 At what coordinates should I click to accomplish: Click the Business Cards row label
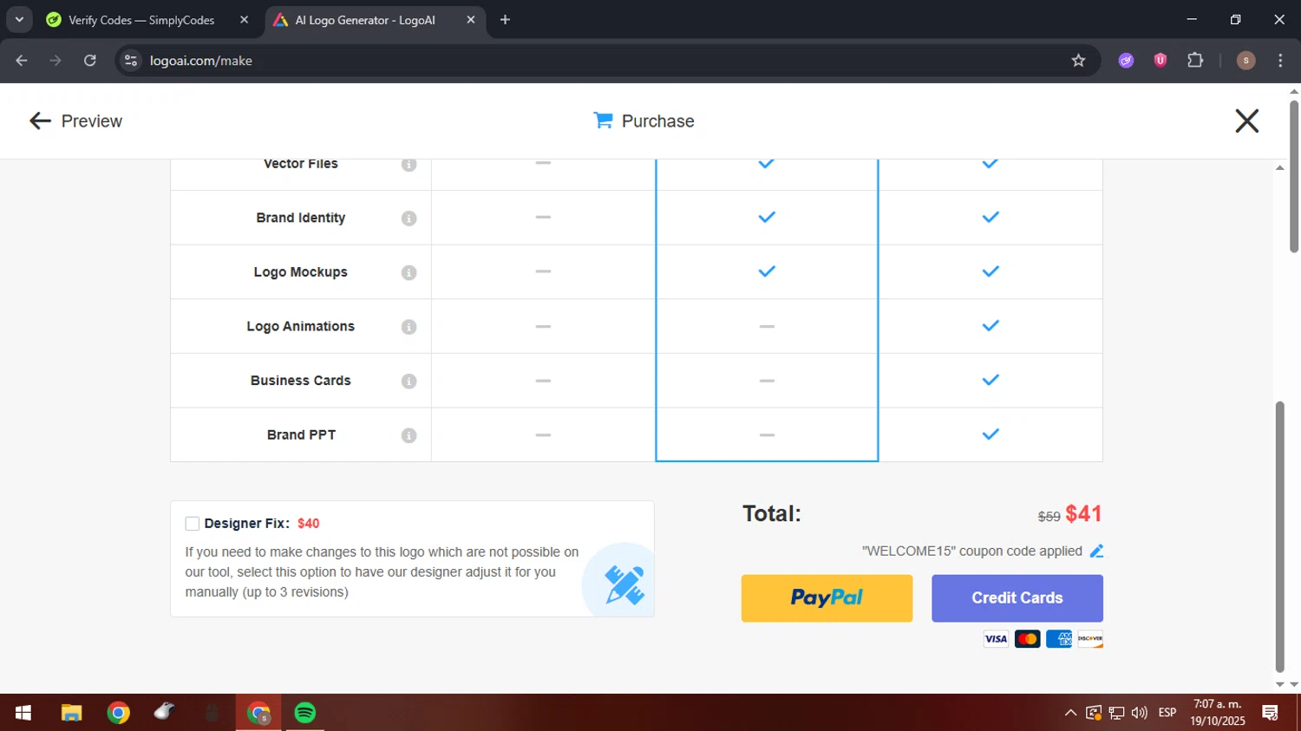click(301, 381)
